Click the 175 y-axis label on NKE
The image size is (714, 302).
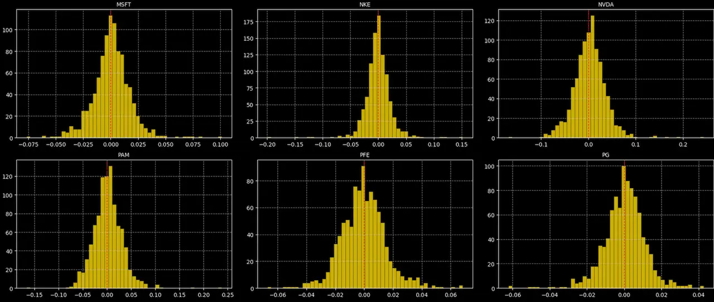(x=247, y=22)
